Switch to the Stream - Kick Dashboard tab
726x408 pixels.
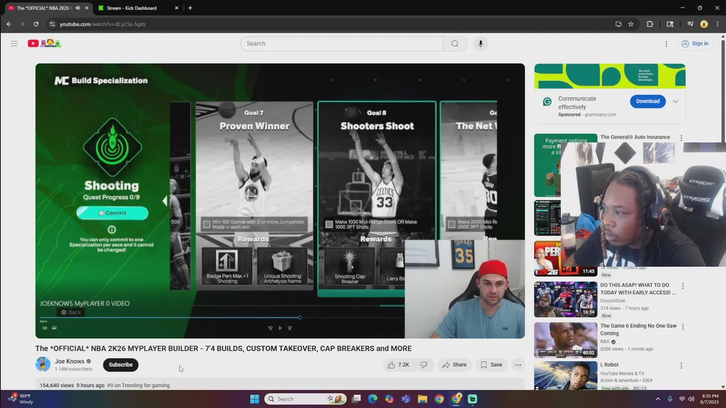tap(137, 8)
